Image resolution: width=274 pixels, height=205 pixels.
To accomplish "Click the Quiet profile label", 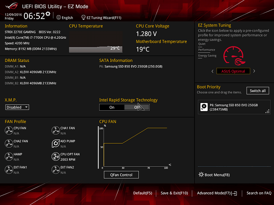I will pyautogui.click(x=202, y=44).
